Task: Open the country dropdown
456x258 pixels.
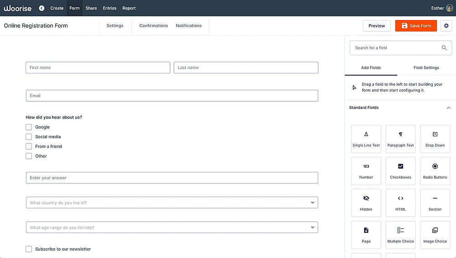Action: coord(172,202)
